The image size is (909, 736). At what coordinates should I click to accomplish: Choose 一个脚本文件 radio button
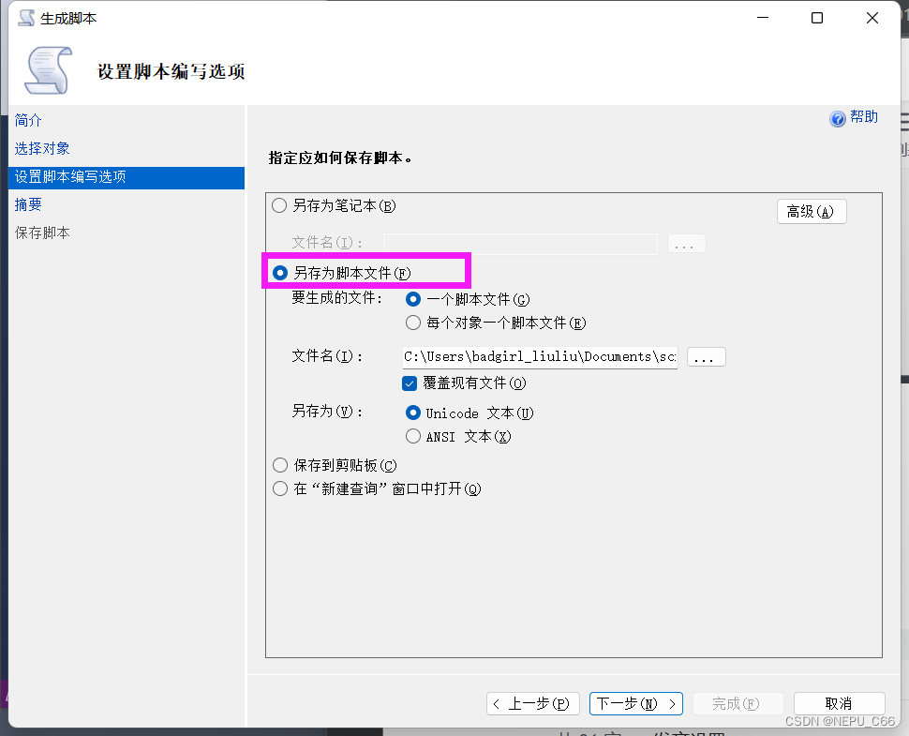413,299
